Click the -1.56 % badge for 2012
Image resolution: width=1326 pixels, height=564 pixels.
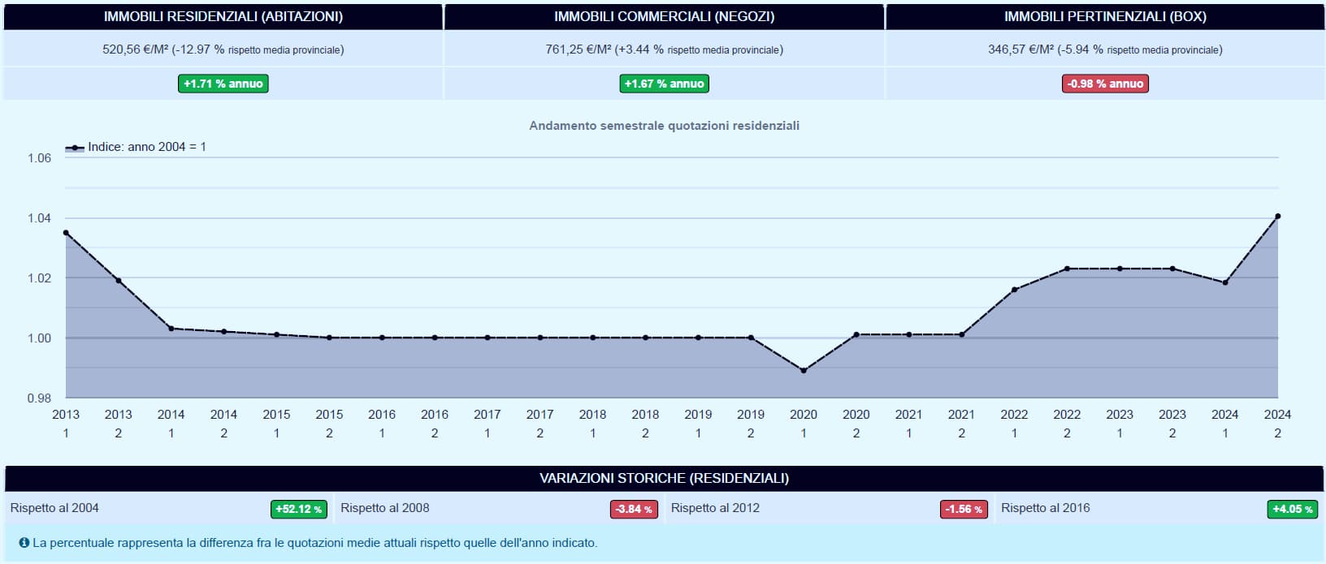coord(964,509)
